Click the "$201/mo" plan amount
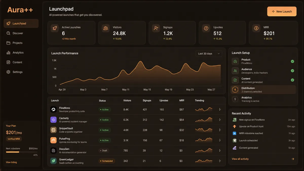Viewport: 304px width, 171px height. (14, 132)
